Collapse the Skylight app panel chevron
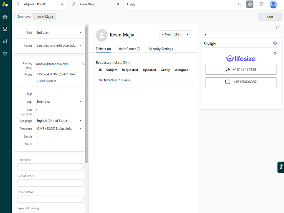This screenshot has width=284, height=213. click(205, 35)
